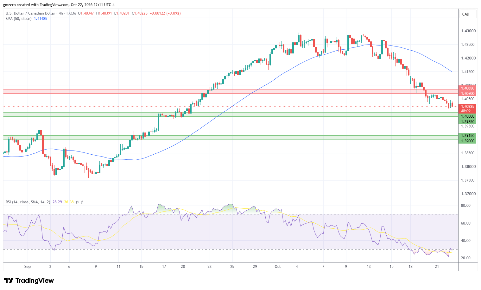The width and height of the screenshot is (481, 290).
Task: Click 60.00 on the RSI scale
Action: point(465,223)
